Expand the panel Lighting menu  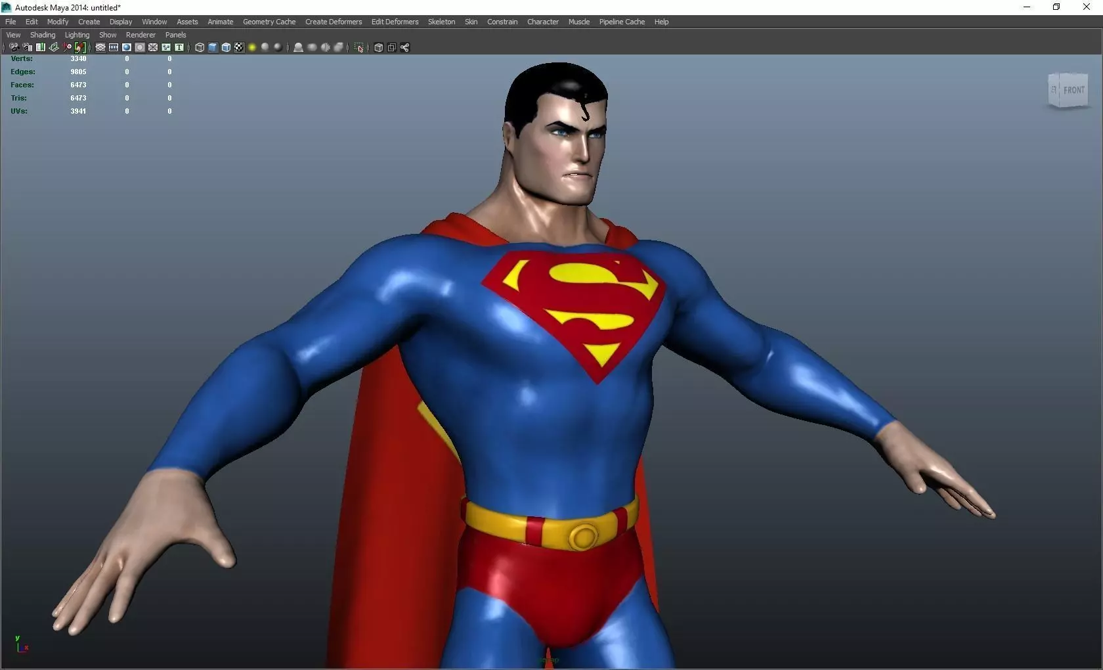click(x=77, y=35)
